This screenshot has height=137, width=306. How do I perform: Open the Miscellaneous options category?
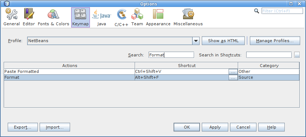pos(188,17)
